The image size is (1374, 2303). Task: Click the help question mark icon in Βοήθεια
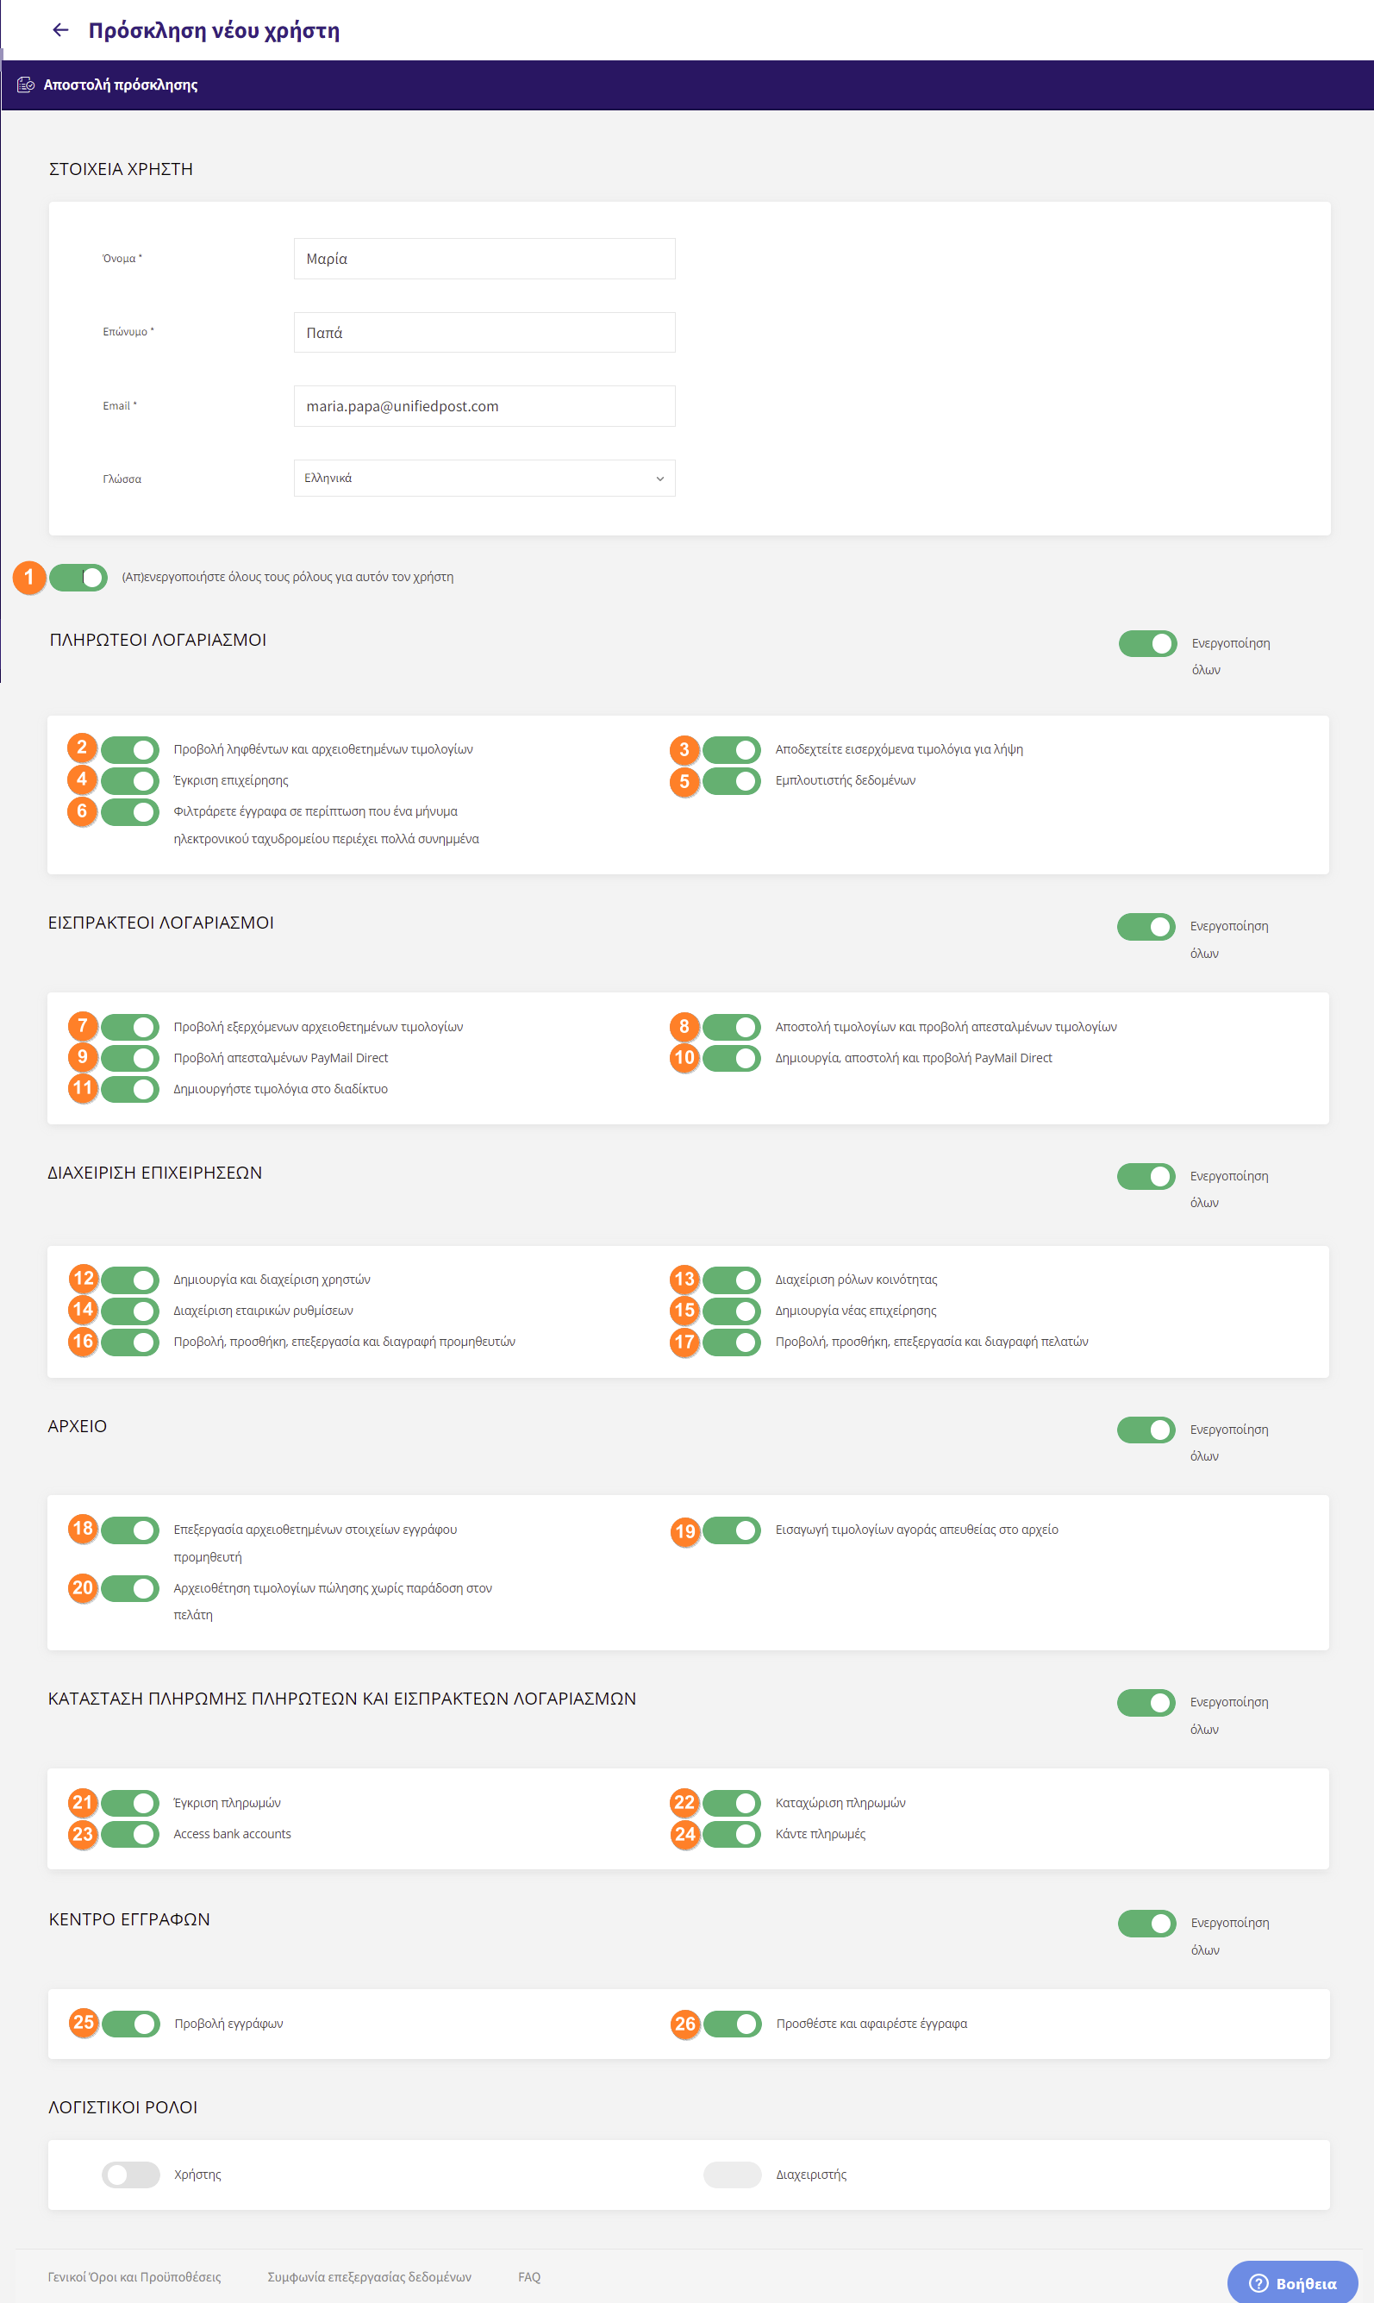[1258, 2282]
